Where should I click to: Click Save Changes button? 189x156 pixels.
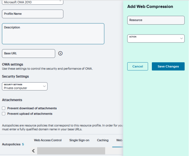click(x=168, y=66)
